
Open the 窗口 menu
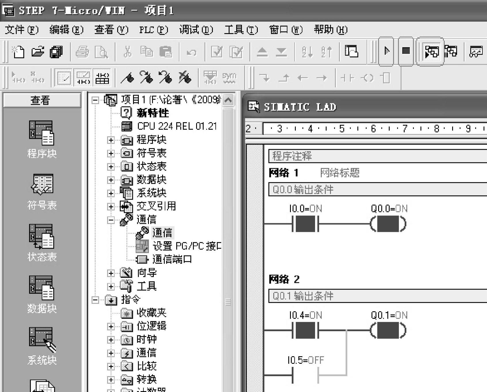click(286, 30)
